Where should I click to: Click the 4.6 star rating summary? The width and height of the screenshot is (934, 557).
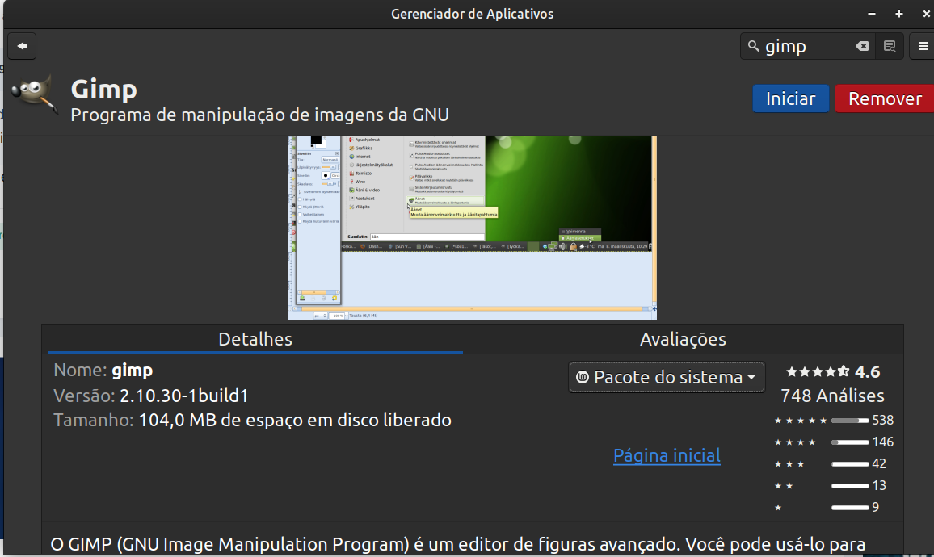click(x=833, y=372)
